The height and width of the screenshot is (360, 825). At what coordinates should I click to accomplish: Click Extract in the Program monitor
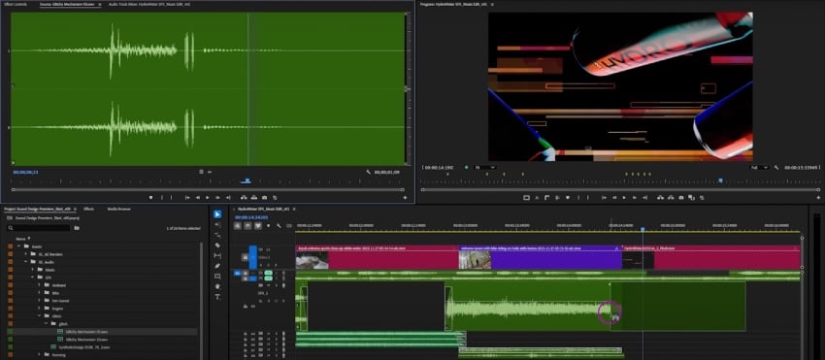coord(671,198)
